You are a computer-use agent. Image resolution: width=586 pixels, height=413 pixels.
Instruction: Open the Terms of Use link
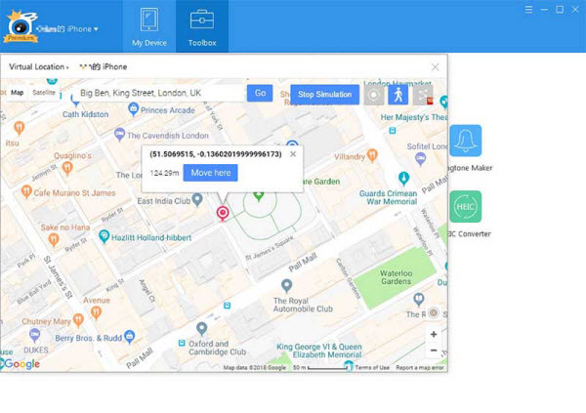pos(372,368)
